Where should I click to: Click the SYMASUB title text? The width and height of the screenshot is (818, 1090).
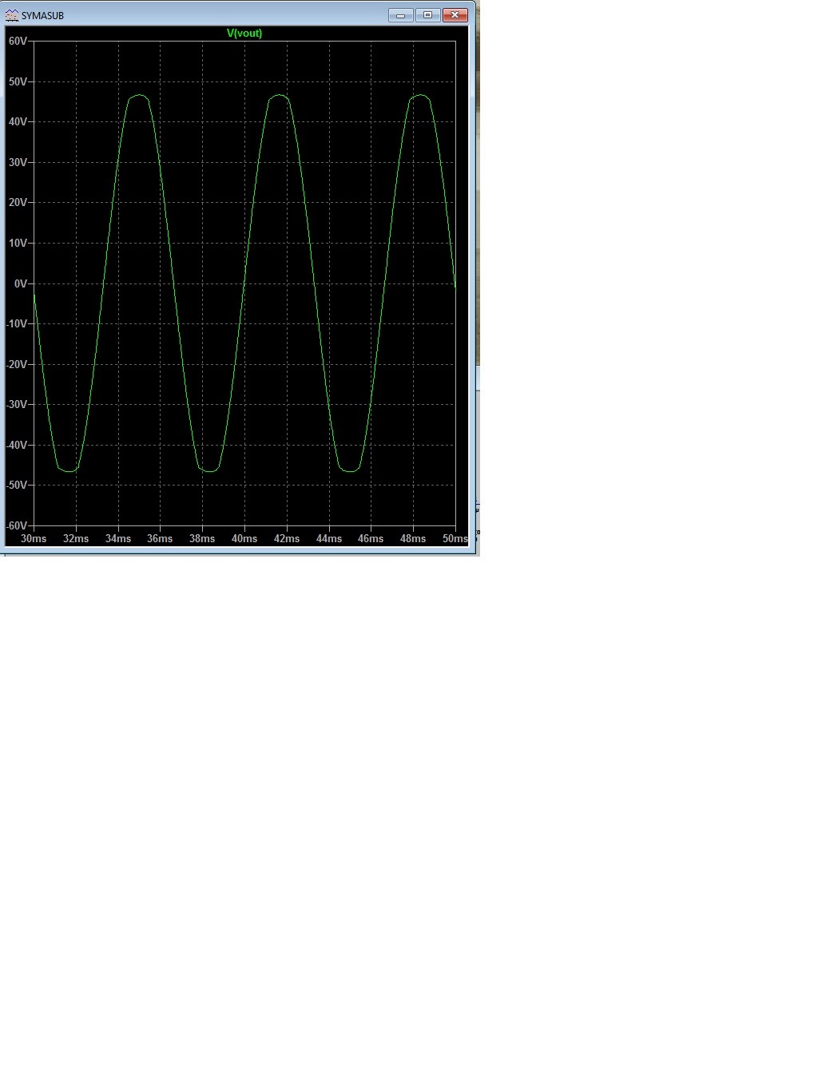point(42,16)
